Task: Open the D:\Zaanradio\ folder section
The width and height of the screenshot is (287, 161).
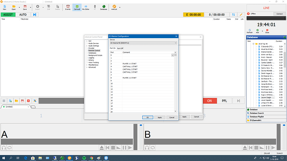Action: pyautogui.click(x=266, y=120)
